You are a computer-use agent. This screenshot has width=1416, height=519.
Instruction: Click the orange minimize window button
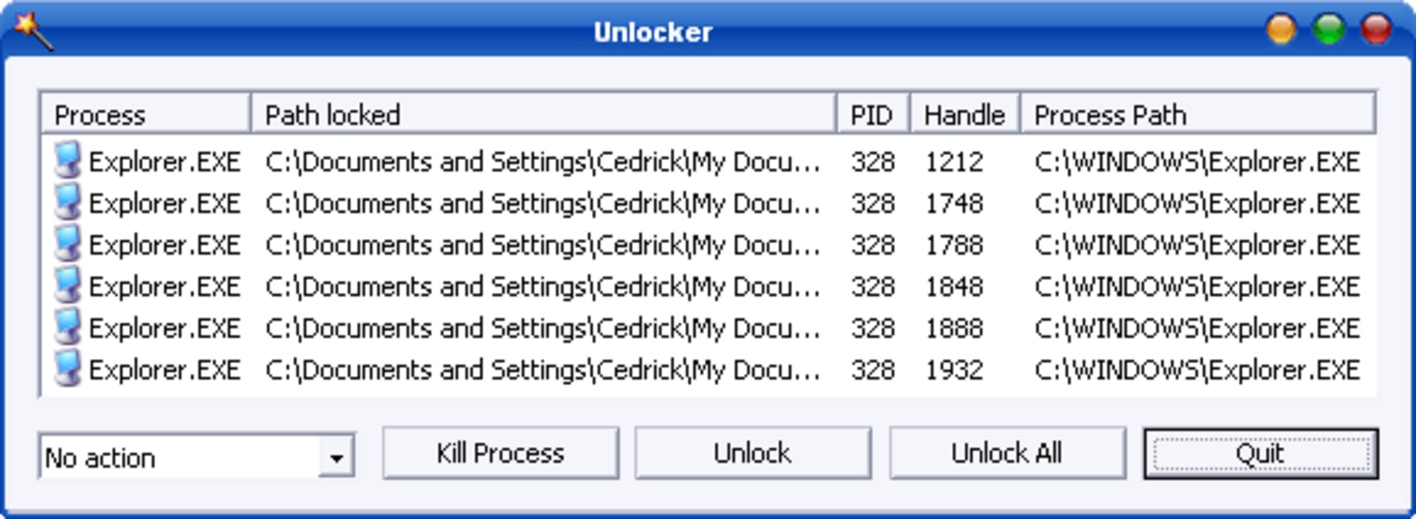pos(1281,30)
